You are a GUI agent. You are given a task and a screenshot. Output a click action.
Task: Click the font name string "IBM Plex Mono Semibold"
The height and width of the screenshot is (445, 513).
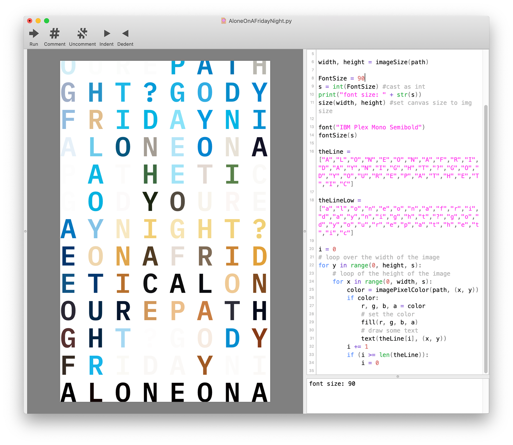pos(379,127)
